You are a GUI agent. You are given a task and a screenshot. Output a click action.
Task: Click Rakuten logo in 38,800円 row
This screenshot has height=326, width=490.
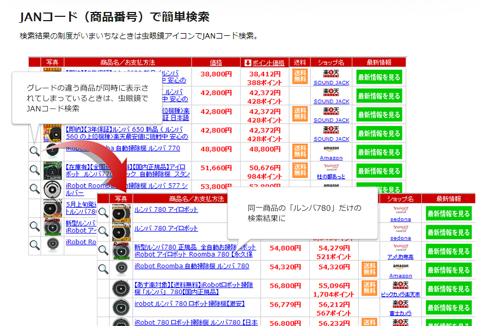tap(331, 73)
